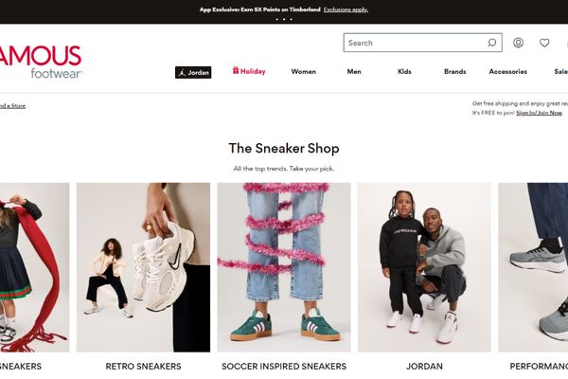Image resolution: width=568 pixels, height=379 pixels.
Task: Open the Jordan father and child image
Action: (x=424, y=267)
